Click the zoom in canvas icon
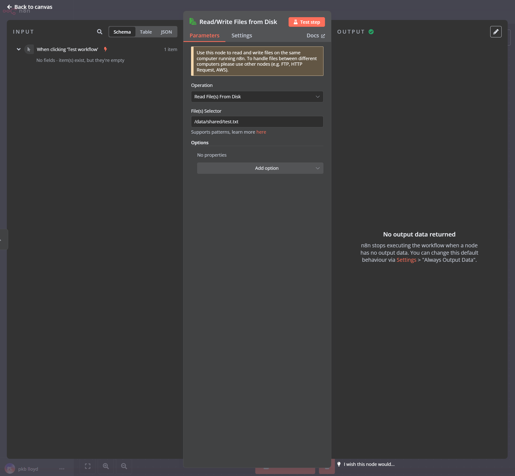Screen dimensions: 515x476 coord(106,466)
